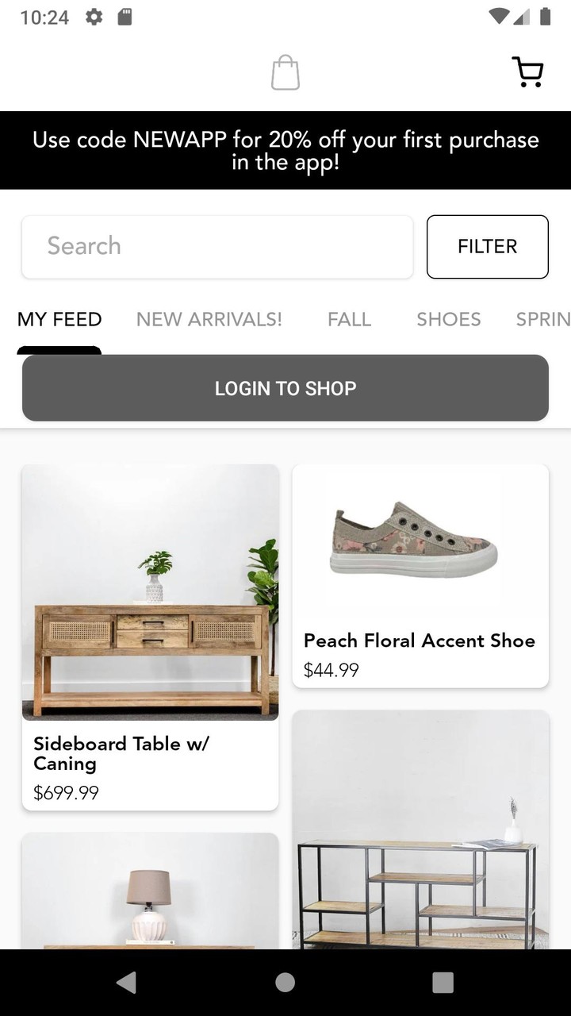Tap the shopping bag logo icon
571x1016 pixels.
tap(285, 72)
